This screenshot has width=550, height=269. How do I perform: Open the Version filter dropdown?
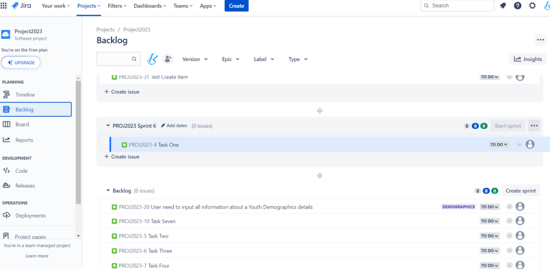tap(195, 59)
